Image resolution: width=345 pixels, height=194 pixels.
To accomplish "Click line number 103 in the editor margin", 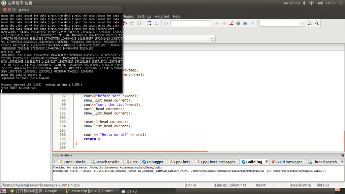I will click(x=62, y=122).
